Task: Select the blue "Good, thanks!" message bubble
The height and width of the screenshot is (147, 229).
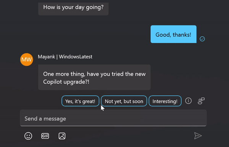Action: [174, 34]
